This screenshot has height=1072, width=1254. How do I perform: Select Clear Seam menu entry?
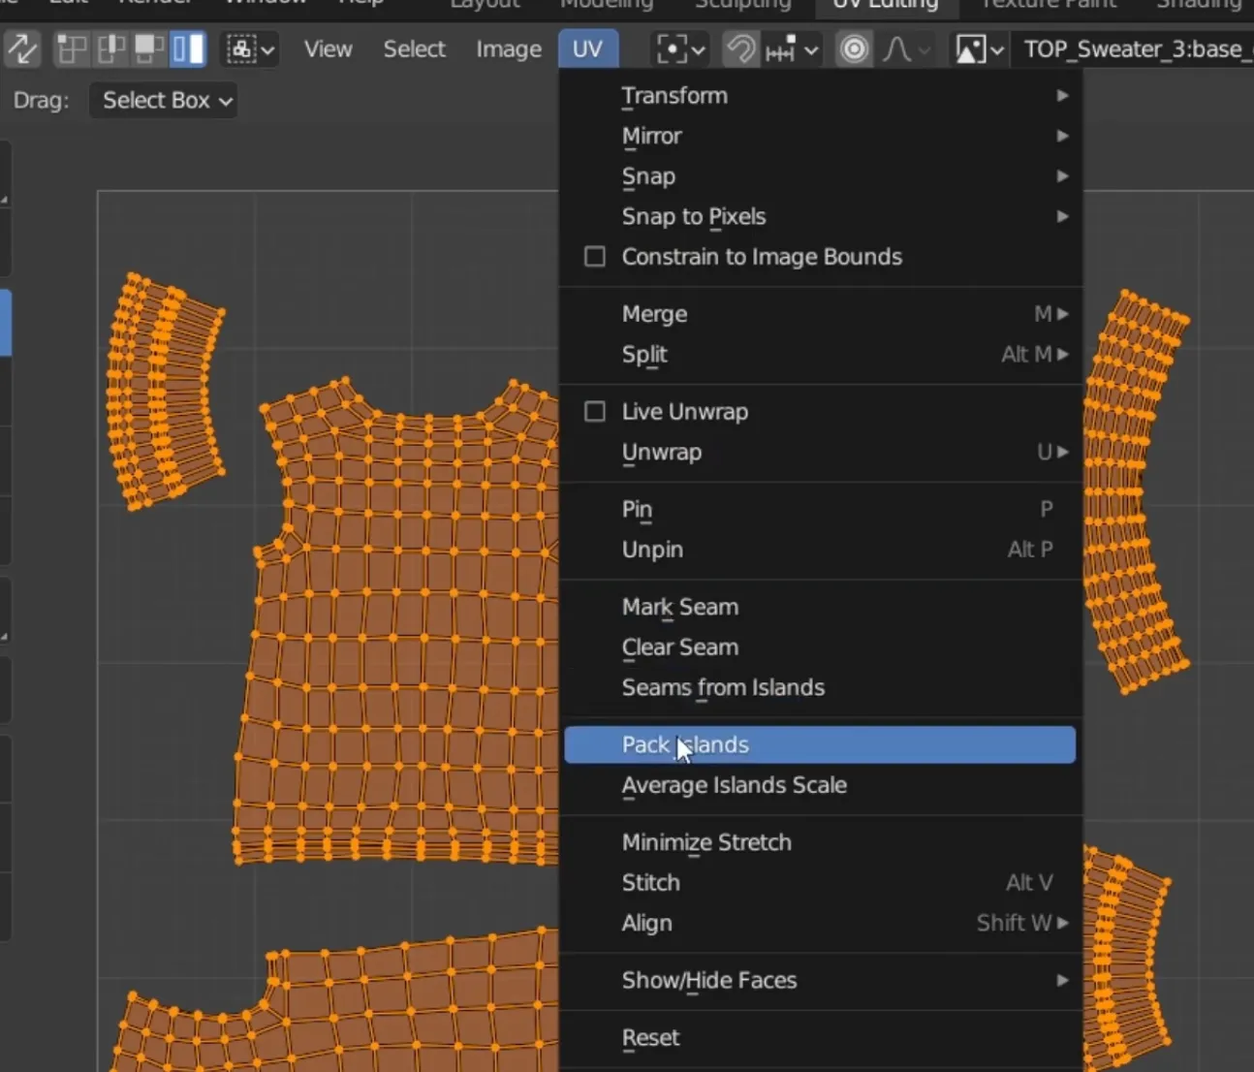[820, 647]
